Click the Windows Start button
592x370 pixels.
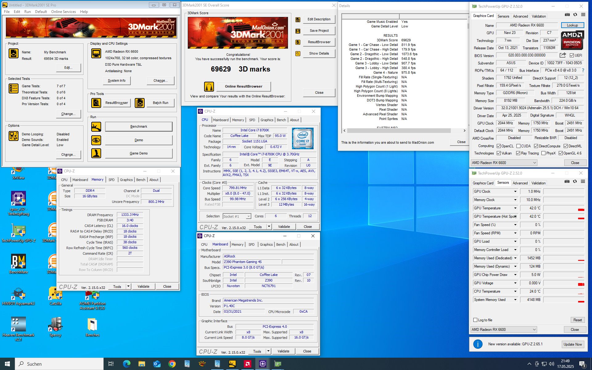[7, 364]
